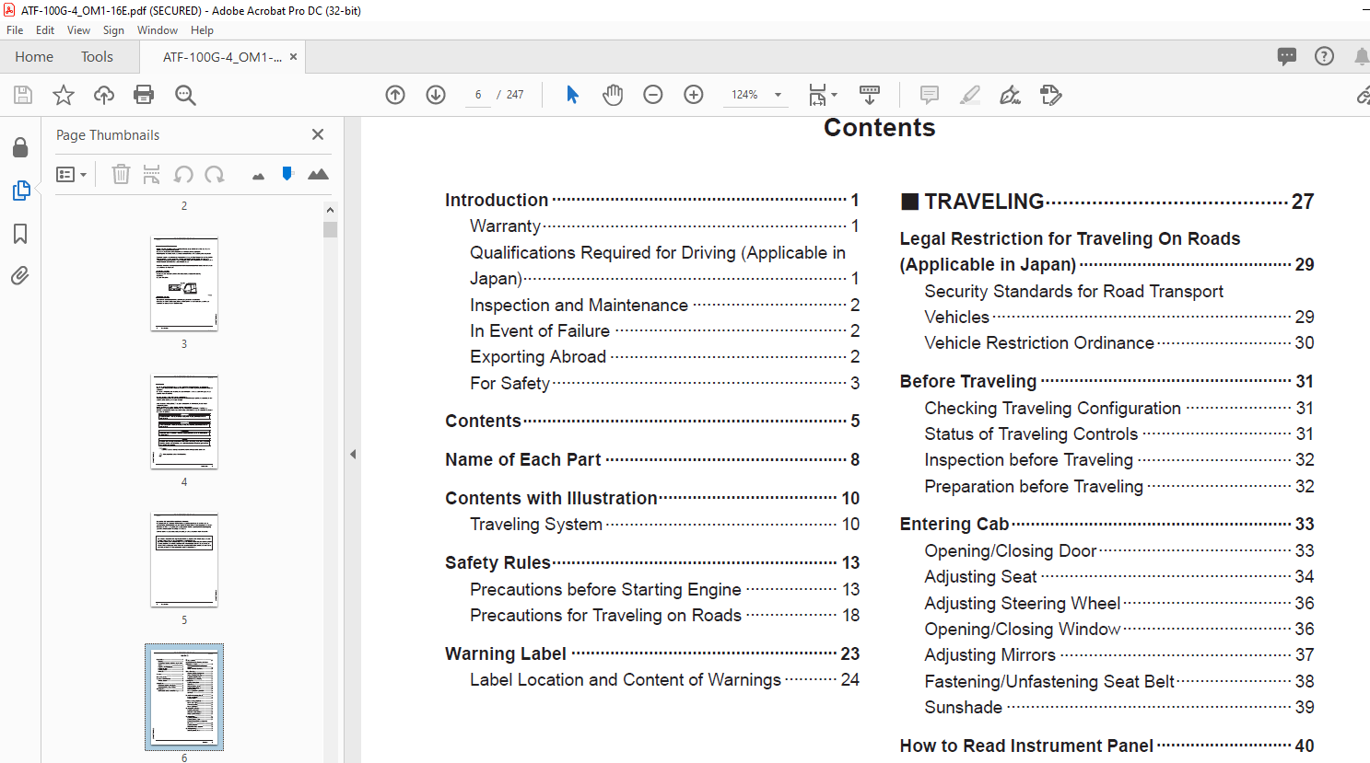The height and width of the screenshot is (763, 1370).
Task: Click the Stamp tool icon
Action: [1051, 95]
